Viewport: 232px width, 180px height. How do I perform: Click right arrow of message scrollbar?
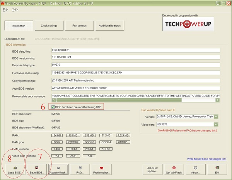point(217,100)
